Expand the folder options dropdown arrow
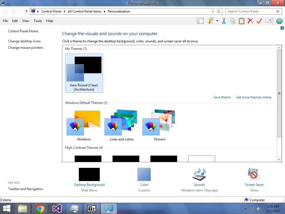 pos(217,21)
